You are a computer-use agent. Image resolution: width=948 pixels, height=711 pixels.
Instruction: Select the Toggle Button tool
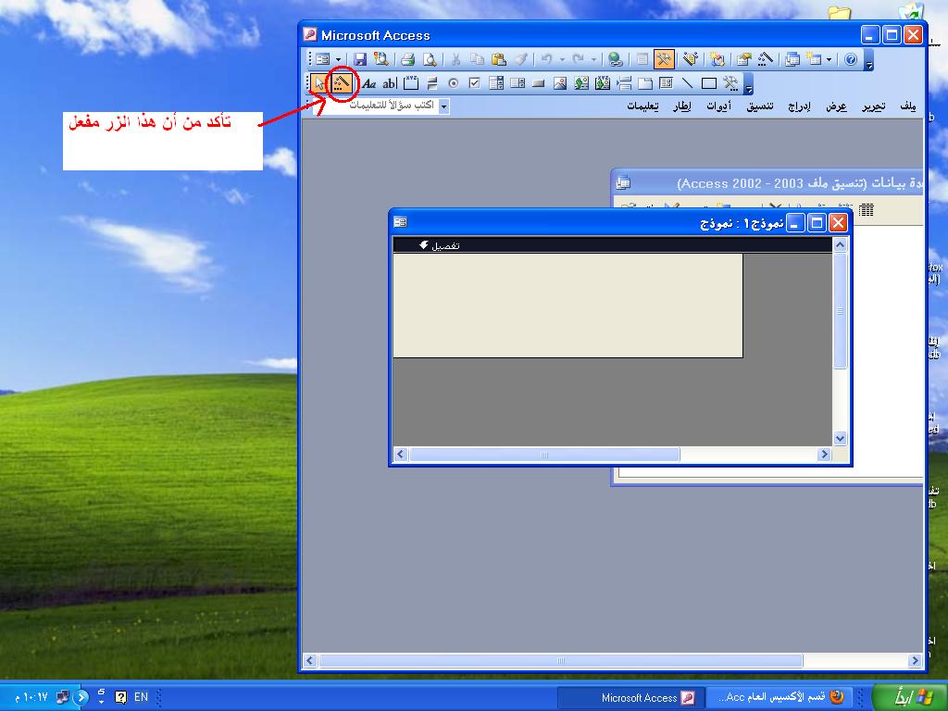432,83
